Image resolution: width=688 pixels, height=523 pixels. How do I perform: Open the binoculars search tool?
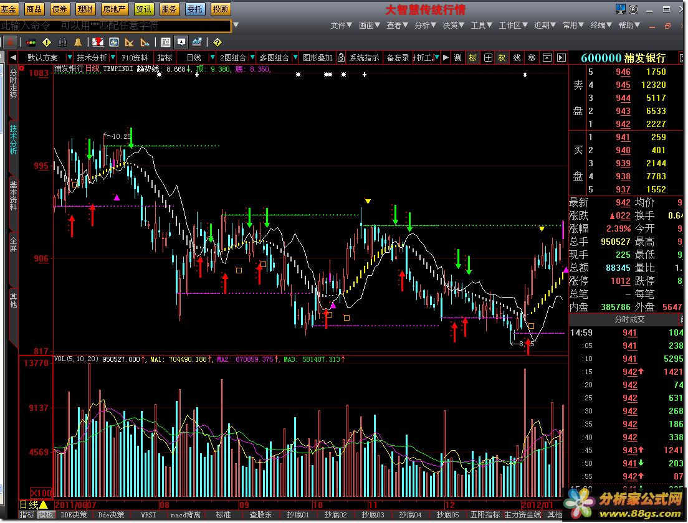(x=62, y=42)
